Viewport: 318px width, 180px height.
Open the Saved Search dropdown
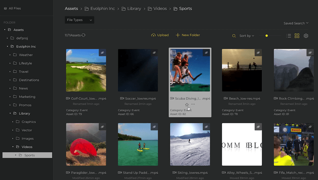[296, 23]
